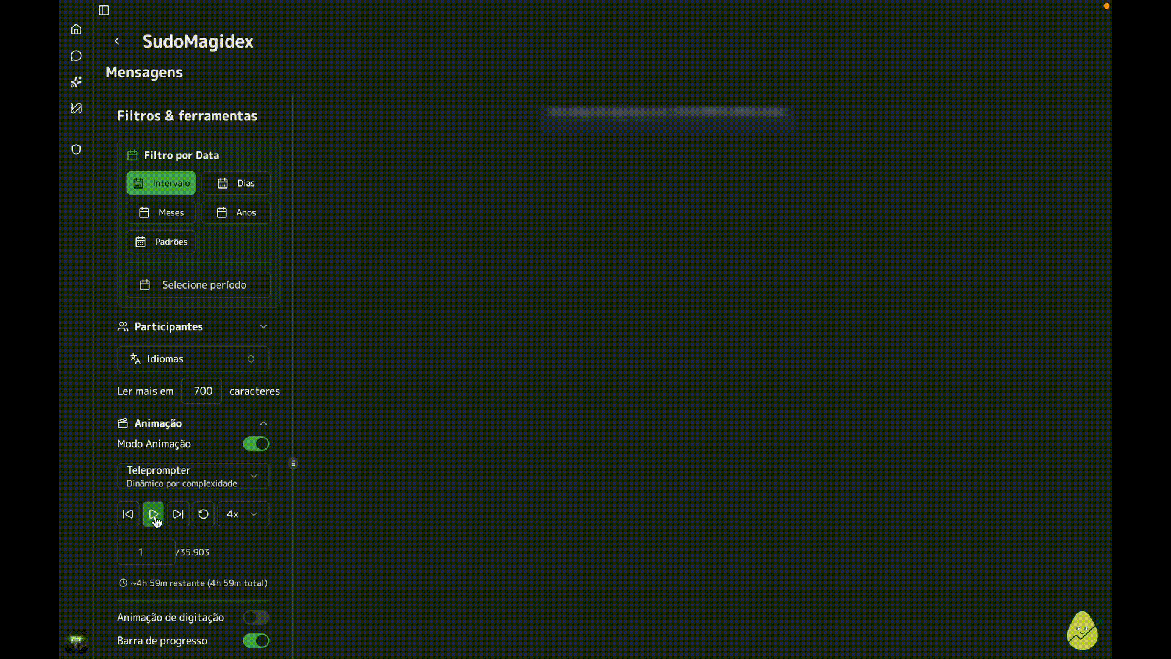The height and width of the screenshot is (659, 1171).
Task: Click the Selecione período button
Action: [x=198, y=285]
